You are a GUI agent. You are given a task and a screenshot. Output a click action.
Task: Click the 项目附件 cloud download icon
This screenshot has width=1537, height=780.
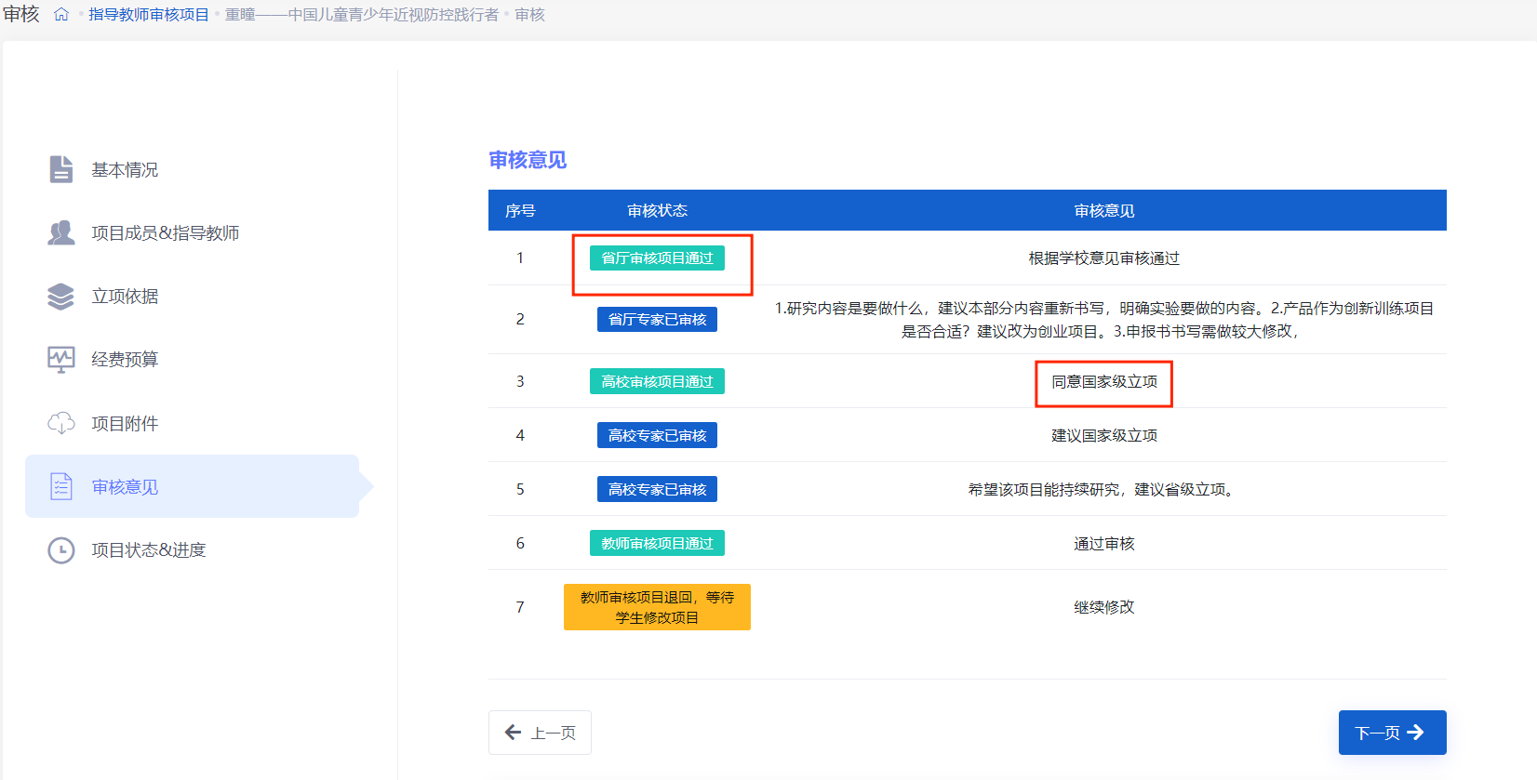point(61,424)
